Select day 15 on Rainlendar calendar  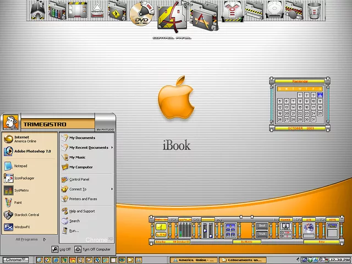pyautogui.click(x=300, y=107)
